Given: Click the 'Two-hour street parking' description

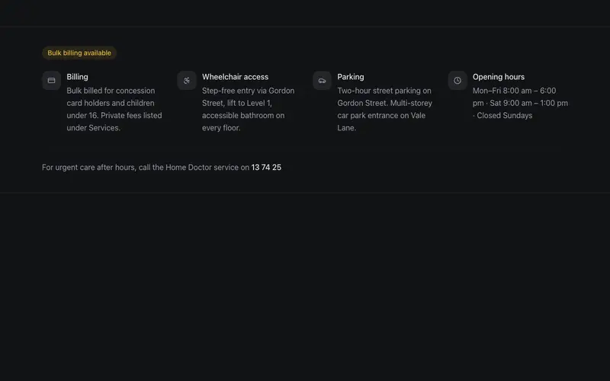Looking at the screenshot, I should coord(385,109).
